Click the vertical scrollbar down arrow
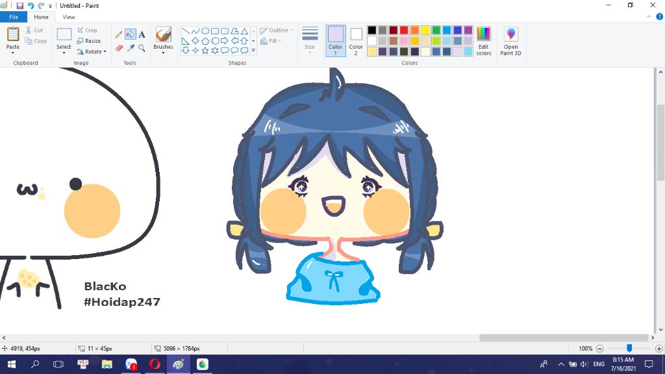 660,329
